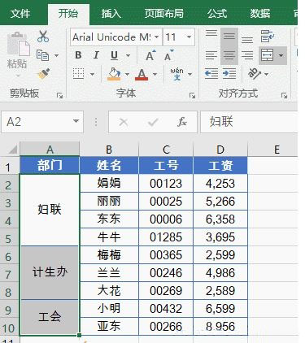Screen dimensions: 305x343
Task: Open underline style dropdown arrow
Action: click(x=128, y=55)
